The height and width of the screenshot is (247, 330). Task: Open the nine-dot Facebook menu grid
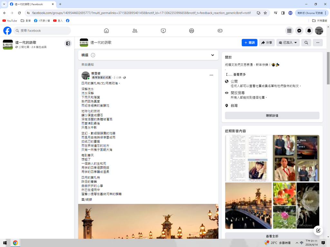point(289,31)
